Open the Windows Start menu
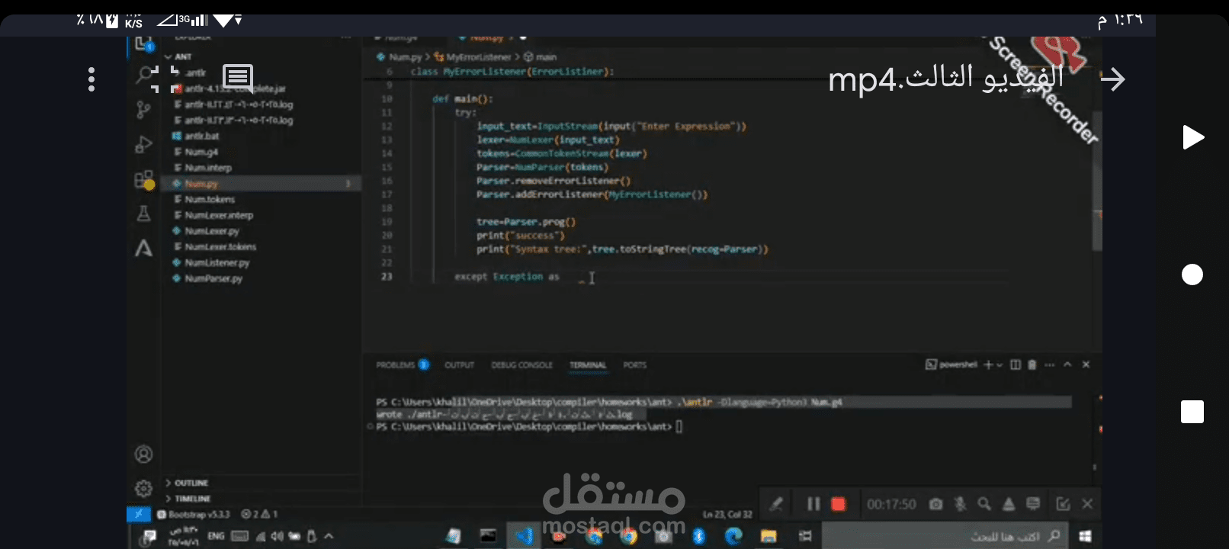1229x549 pixels. [1085, 536]
